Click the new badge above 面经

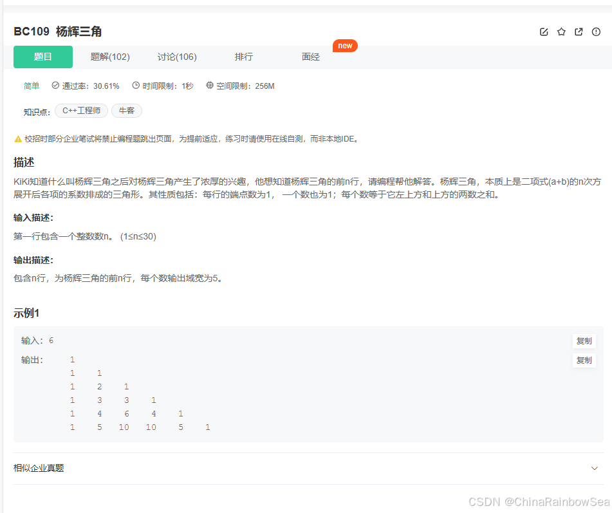tap(345, 46)
